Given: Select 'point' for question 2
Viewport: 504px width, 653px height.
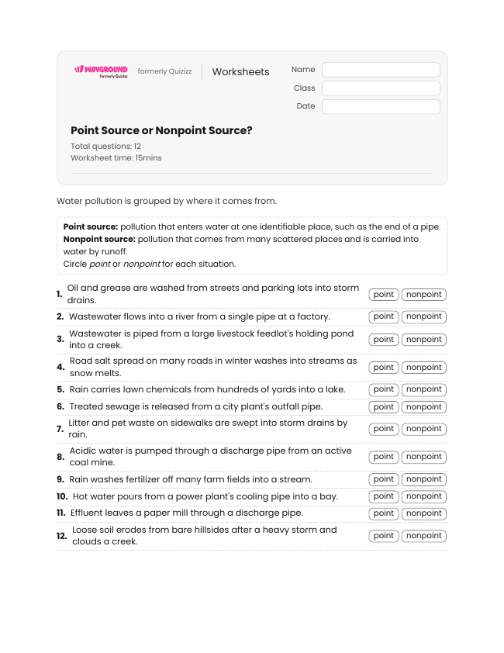Looking at the screenshot, I should click(384, 316).
